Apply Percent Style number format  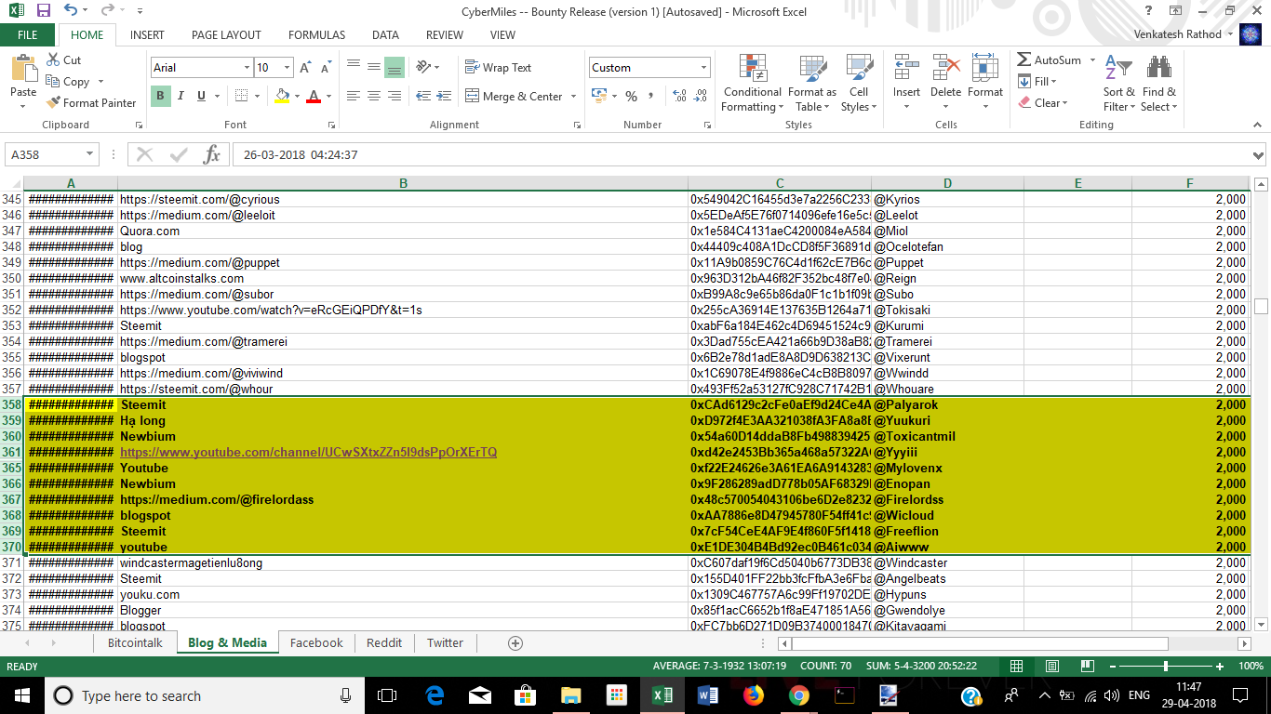[631, 96]
